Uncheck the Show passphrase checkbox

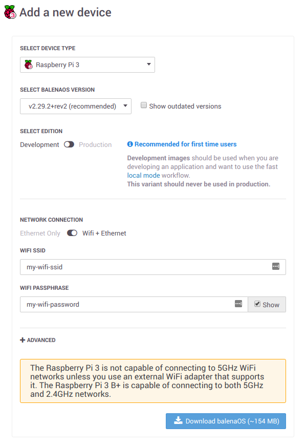click(x=257, y=304)
